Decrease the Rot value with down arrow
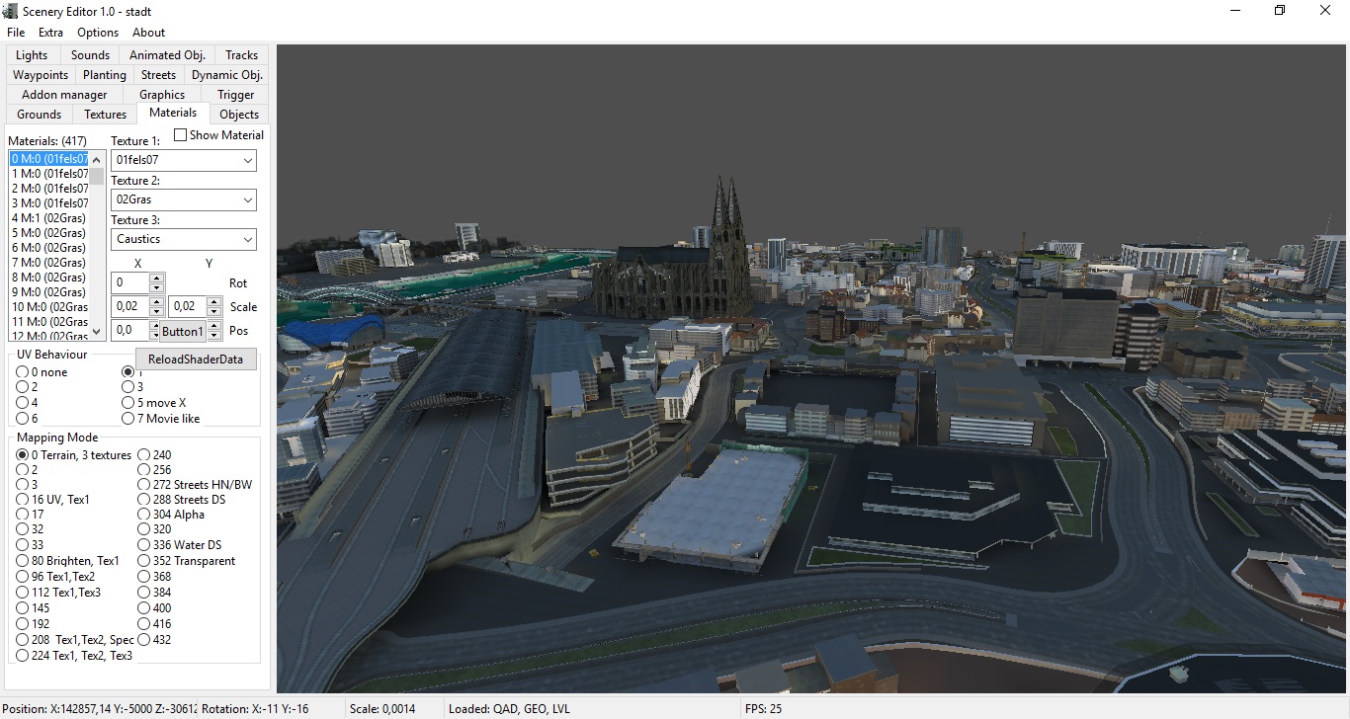Screen dimensions: 1350x719 click(156, 287)
